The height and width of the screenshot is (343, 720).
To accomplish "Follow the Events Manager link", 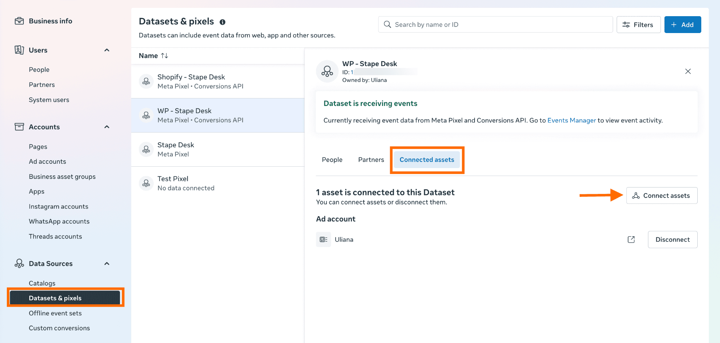I will 571,121.
